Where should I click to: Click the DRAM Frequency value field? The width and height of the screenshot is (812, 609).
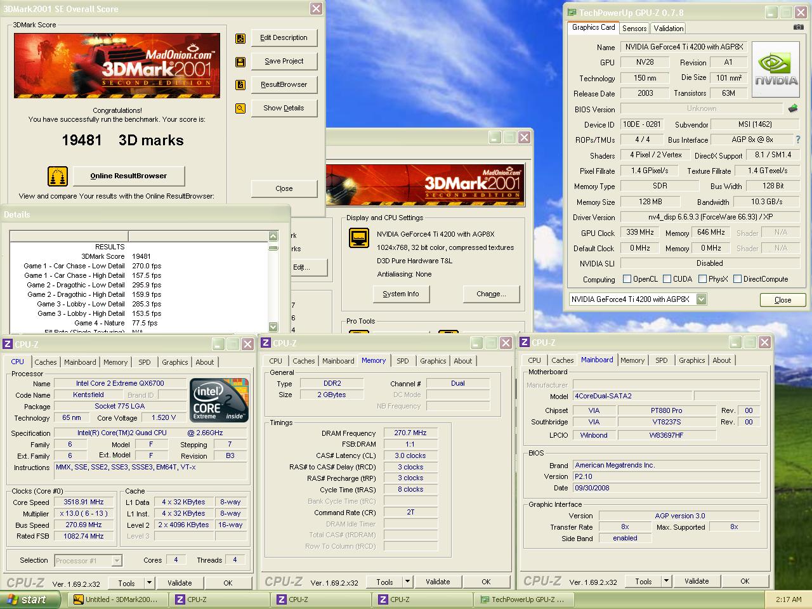tap(410, 433)
